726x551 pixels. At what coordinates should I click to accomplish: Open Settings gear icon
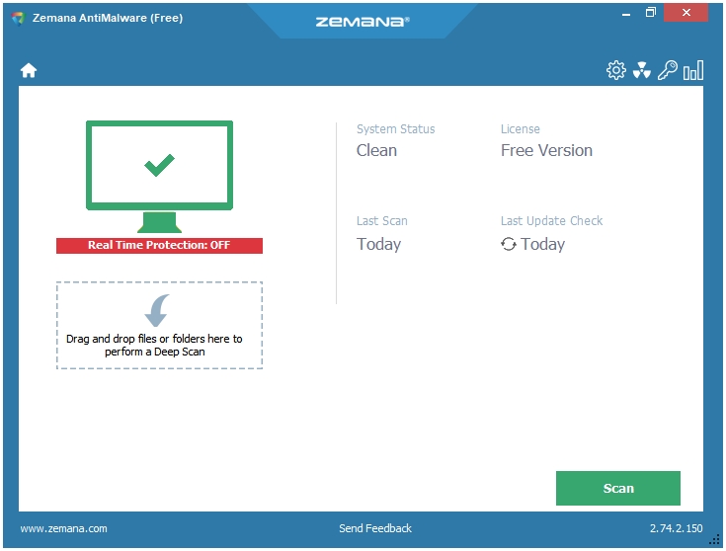click(x=615, y=70)
